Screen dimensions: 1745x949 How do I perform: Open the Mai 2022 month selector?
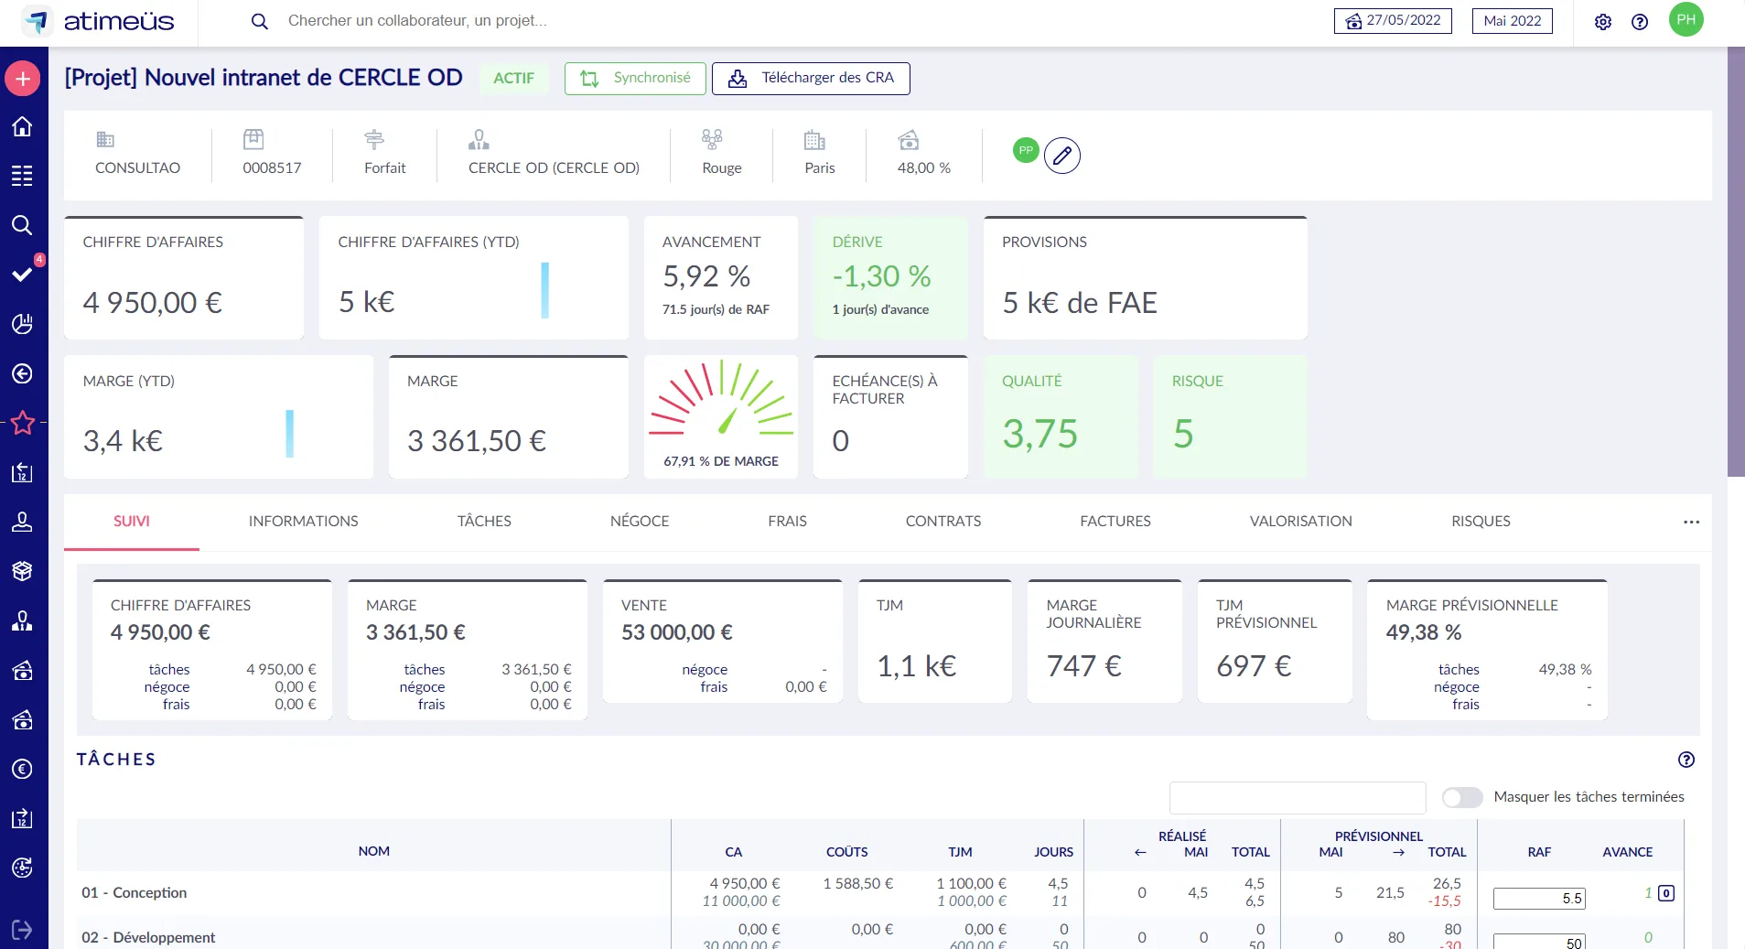pyautogui.click(x=1512, y=21)
